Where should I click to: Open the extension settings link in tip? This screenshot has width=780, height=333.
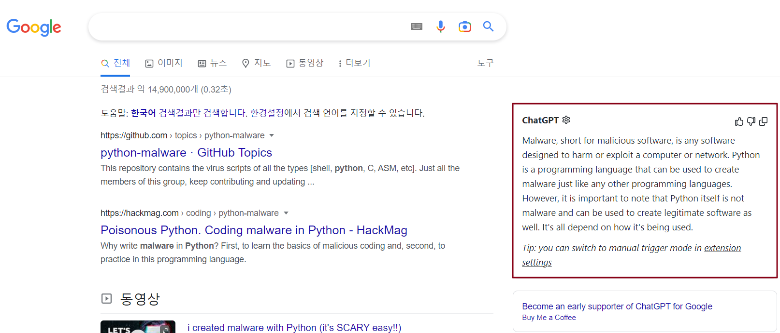pyautogui.click(x=632, y=255)
